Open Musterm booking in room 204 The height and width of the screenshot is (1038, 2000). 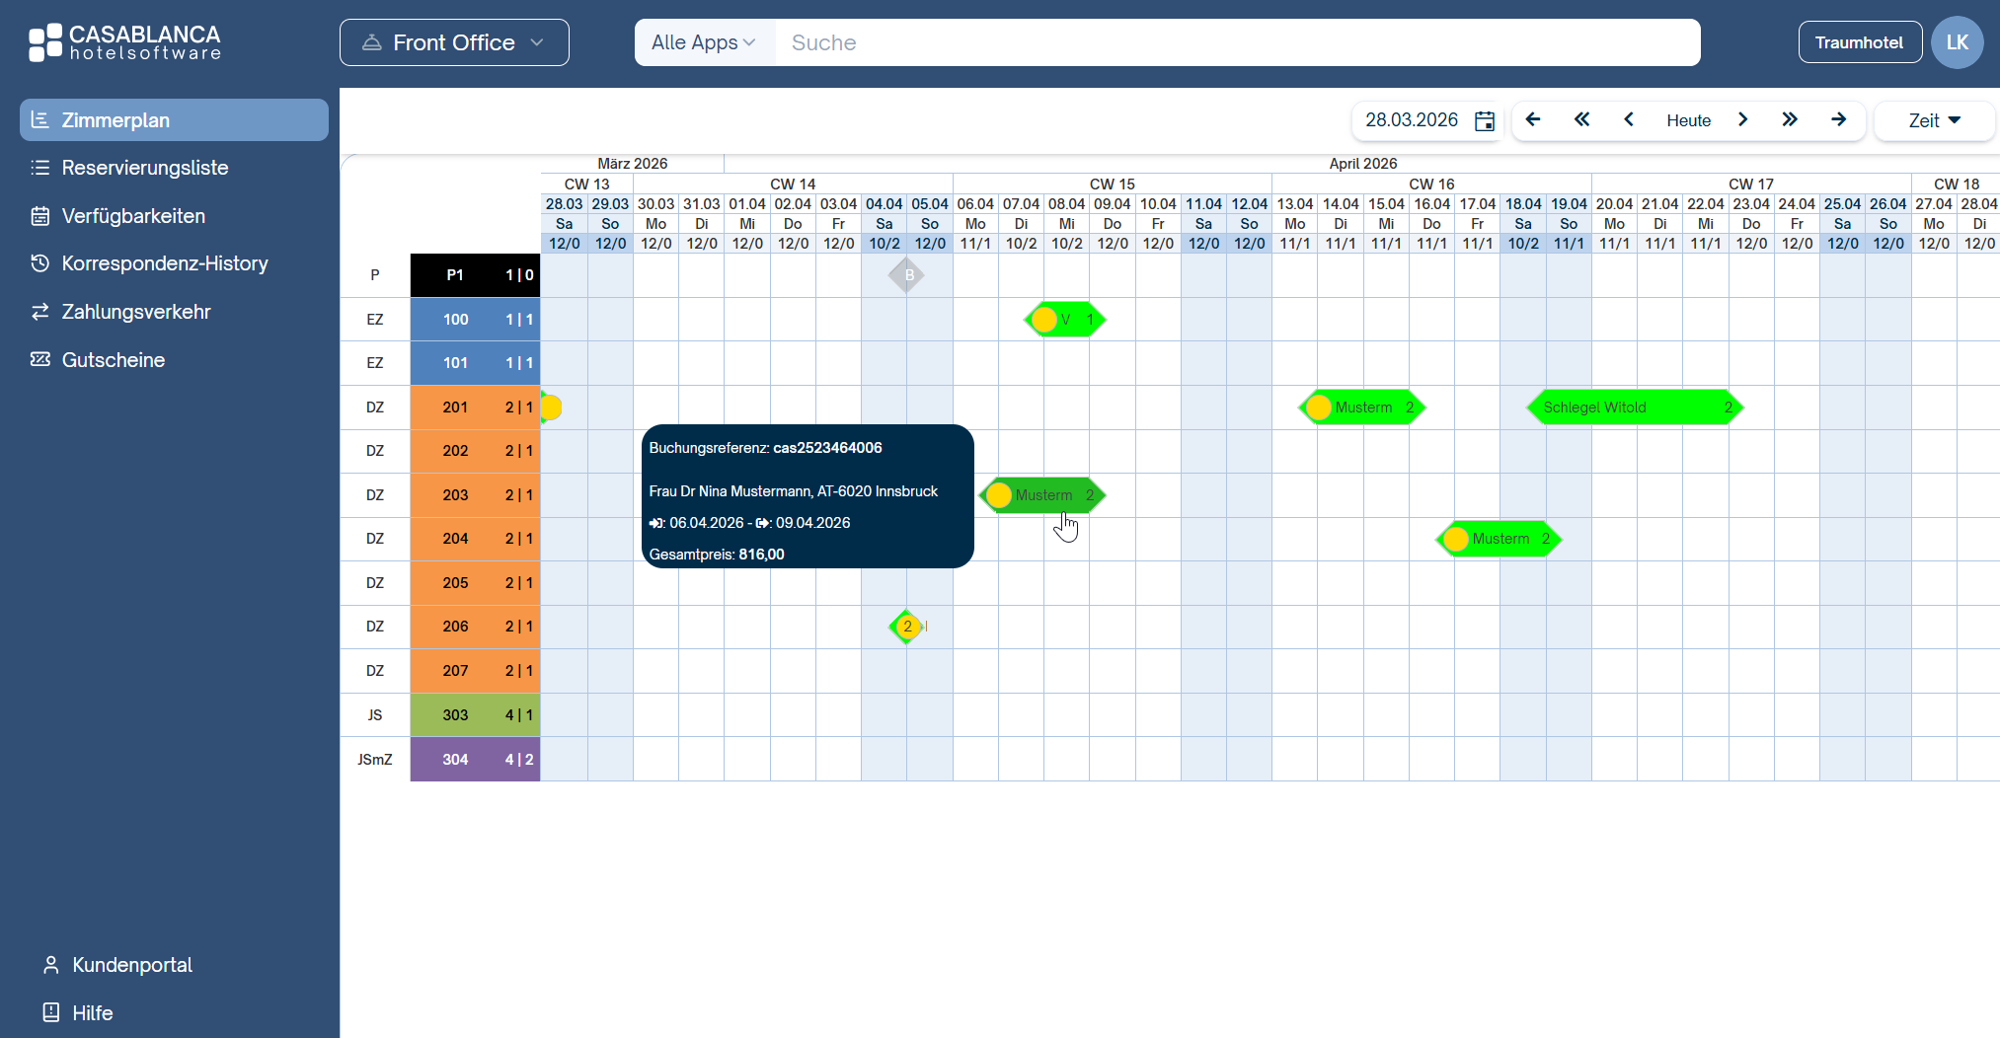tap(1500, 539)
